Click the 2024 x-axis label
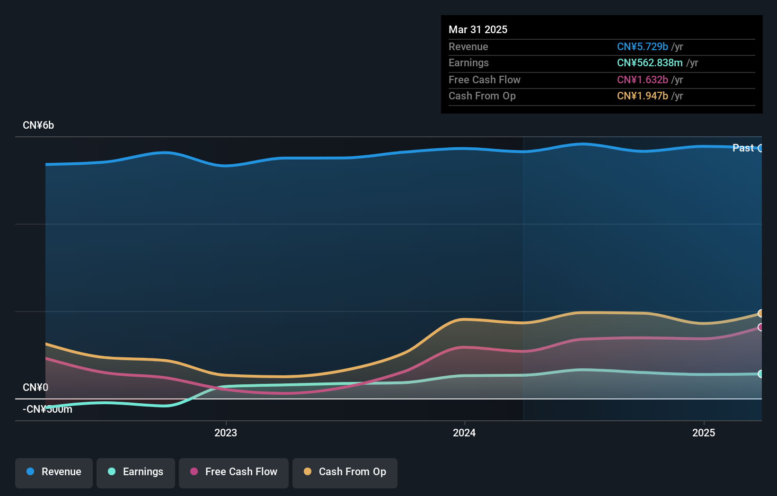This screenshot has width=777, height=496. point(464,433)
